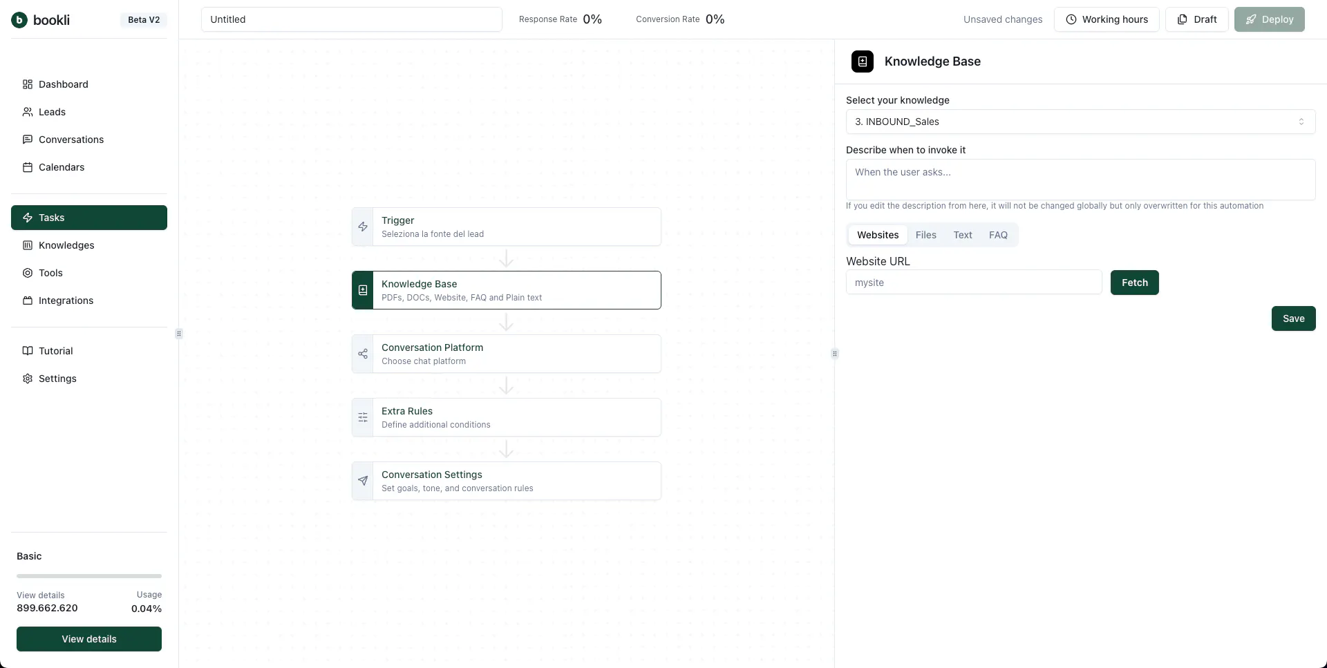Click the Conversation Settings paper plane icon
This screenshot has height=668, width=1327.
[x=363, y=481]
